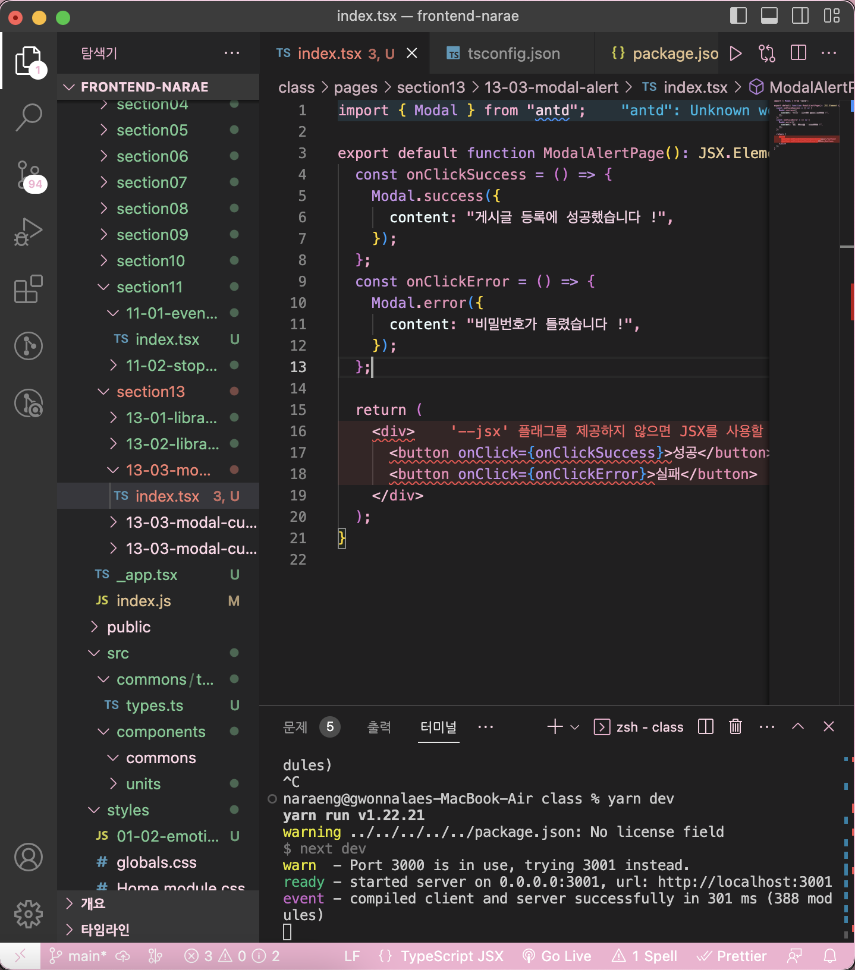Open the Search view in activity bar
This screenshot has width=855, height=970.
[29, 117]
